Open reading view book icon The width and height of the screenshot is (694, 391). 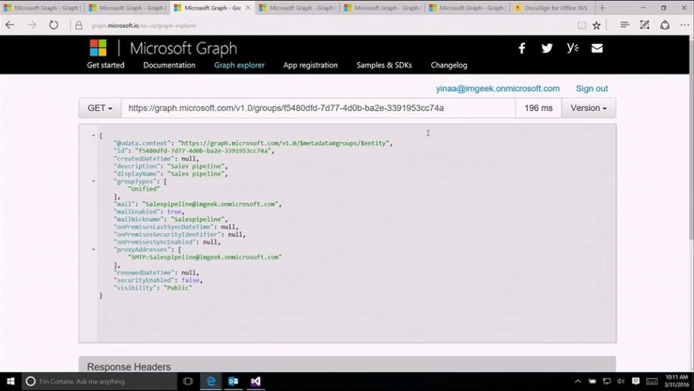coord(582,25)
